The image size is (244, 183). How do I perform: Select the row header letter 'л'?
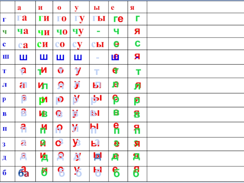[x=5, y=85]
